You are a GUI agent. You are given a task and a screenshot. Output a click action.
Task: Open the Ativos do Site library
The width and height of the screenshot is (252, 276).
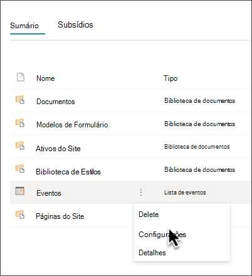coord(58,149)
